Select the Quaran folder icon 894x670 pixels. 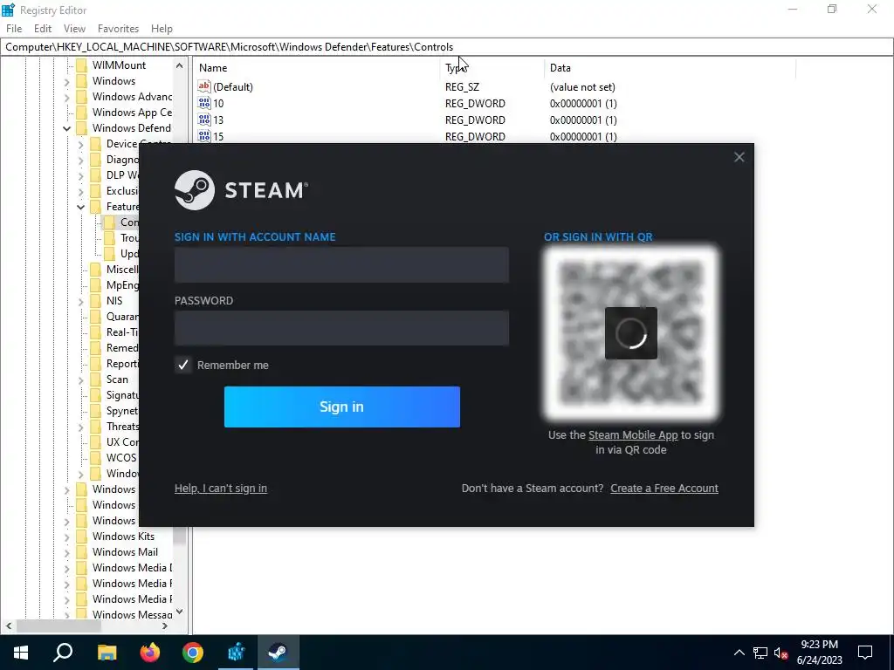pos(96,316)
